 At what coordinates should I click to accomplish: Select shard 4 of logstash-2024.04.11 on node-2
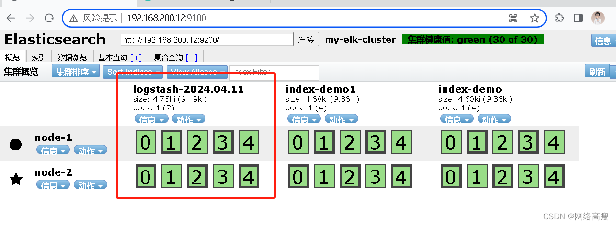tap(249, 177)
